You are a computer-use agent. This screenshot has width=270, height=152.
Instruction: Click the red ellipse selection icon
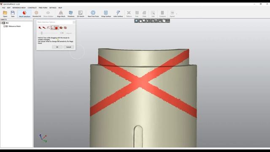pyautogui.click(x=61, y=28)
